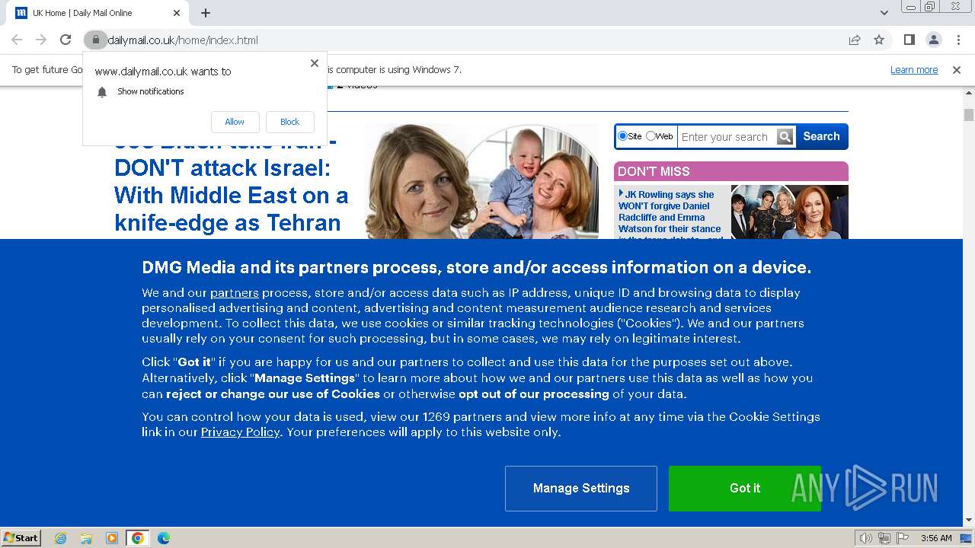Accept cookies with Got it button

point(745,489)
